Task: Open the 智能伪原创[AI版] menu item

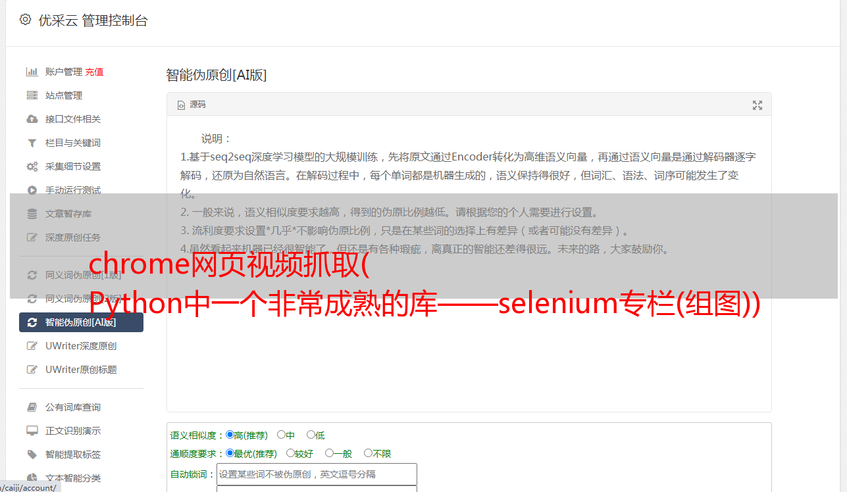Action: (x=81, y=322)
